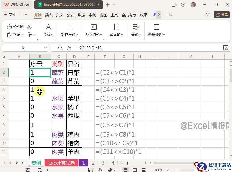Click the Format Painter (格式刷) icon
The image size is (232, 172).
(x=9, y=27)
